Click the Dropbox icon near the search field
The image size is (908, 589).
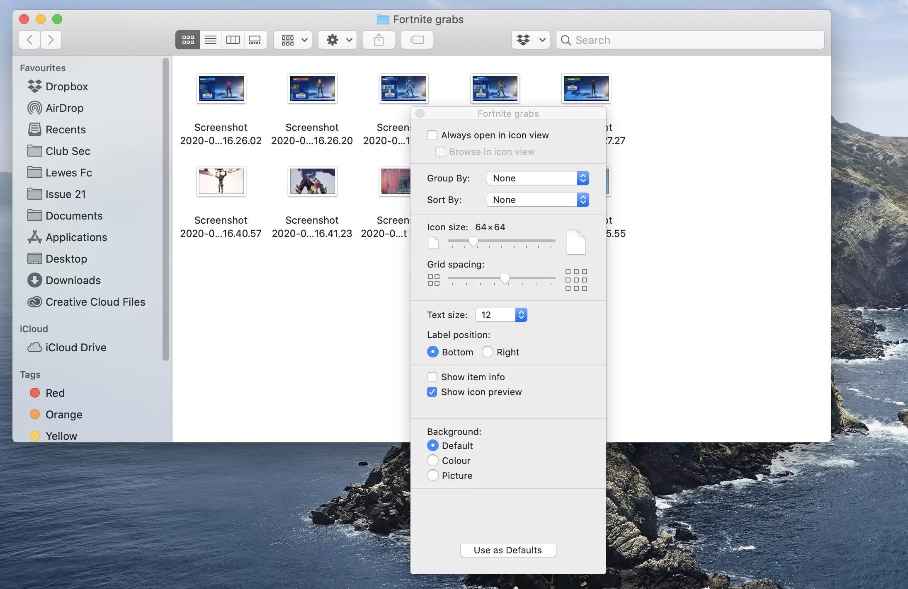pyautogui.click(x=523, y=40)
